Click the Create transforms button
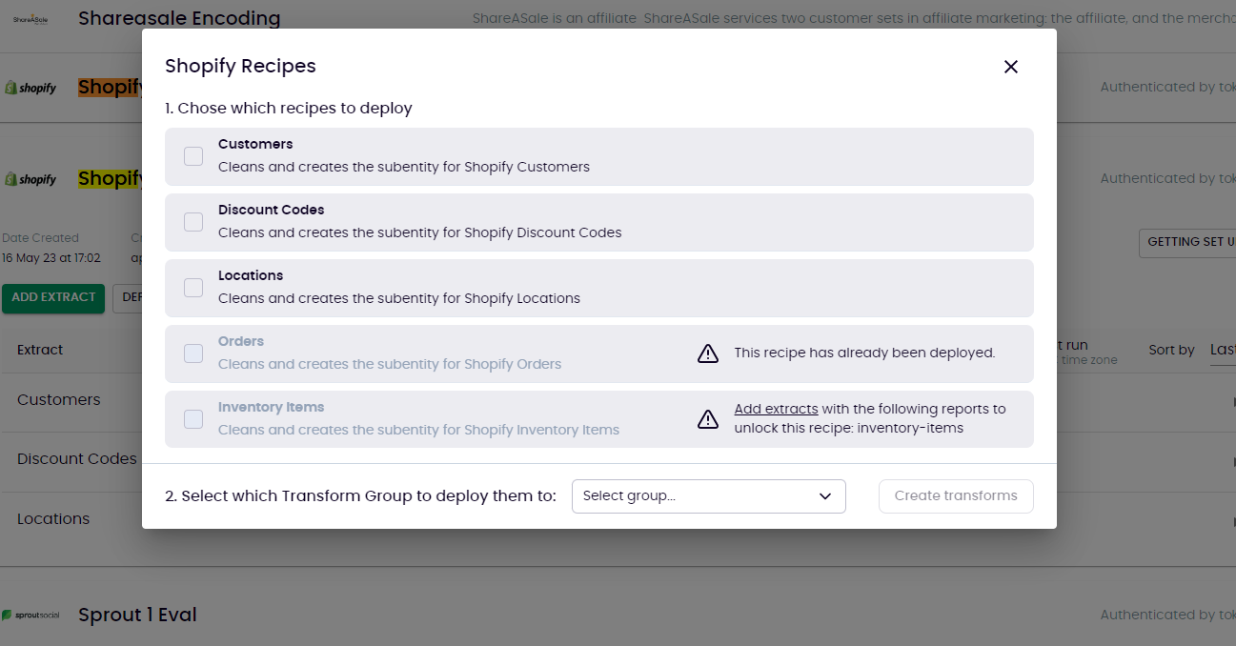The width and height of the screenshot is (1236, 646). (x=956, y=496)
